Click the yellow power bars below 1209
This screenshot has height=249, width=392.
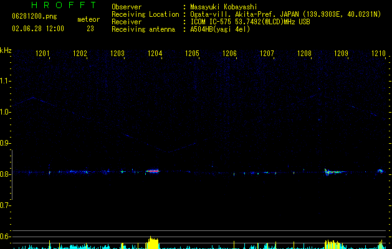click(x=333, y=245)
